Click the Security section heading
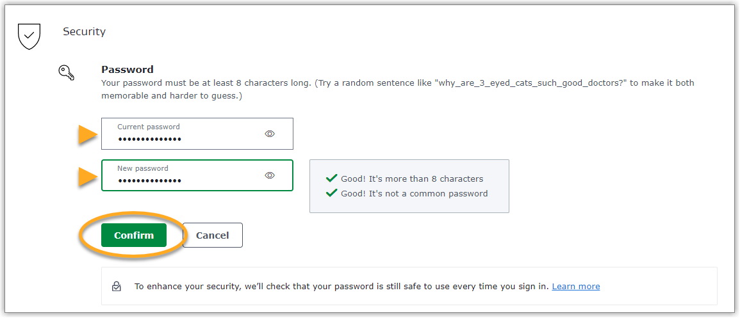Image resolution: width=740 pixels, height=318 pixels. click(84, 31)
